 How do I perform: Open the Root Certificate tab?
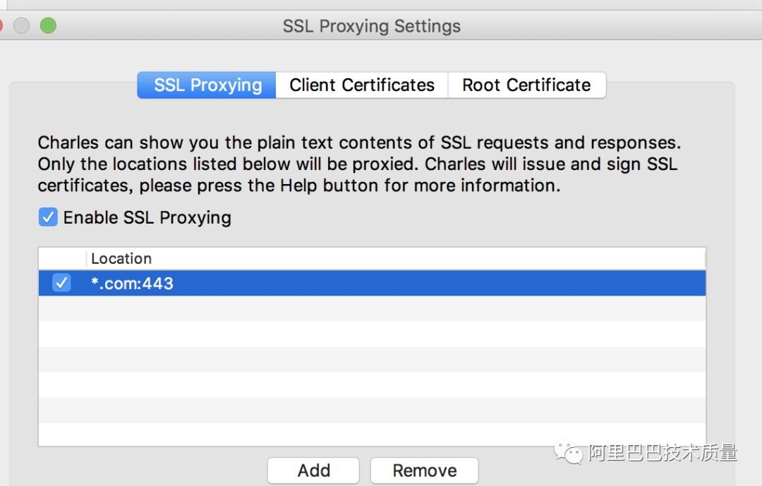(x=527, y=85)
